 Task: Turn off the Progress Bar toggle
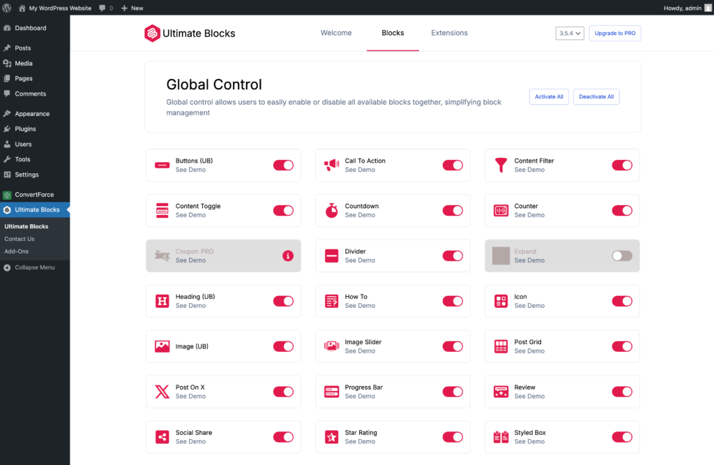coord(453,392)
